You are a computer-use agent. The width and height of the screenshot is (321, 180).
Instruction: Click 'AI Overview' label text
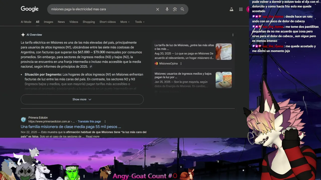coord(34,35)
